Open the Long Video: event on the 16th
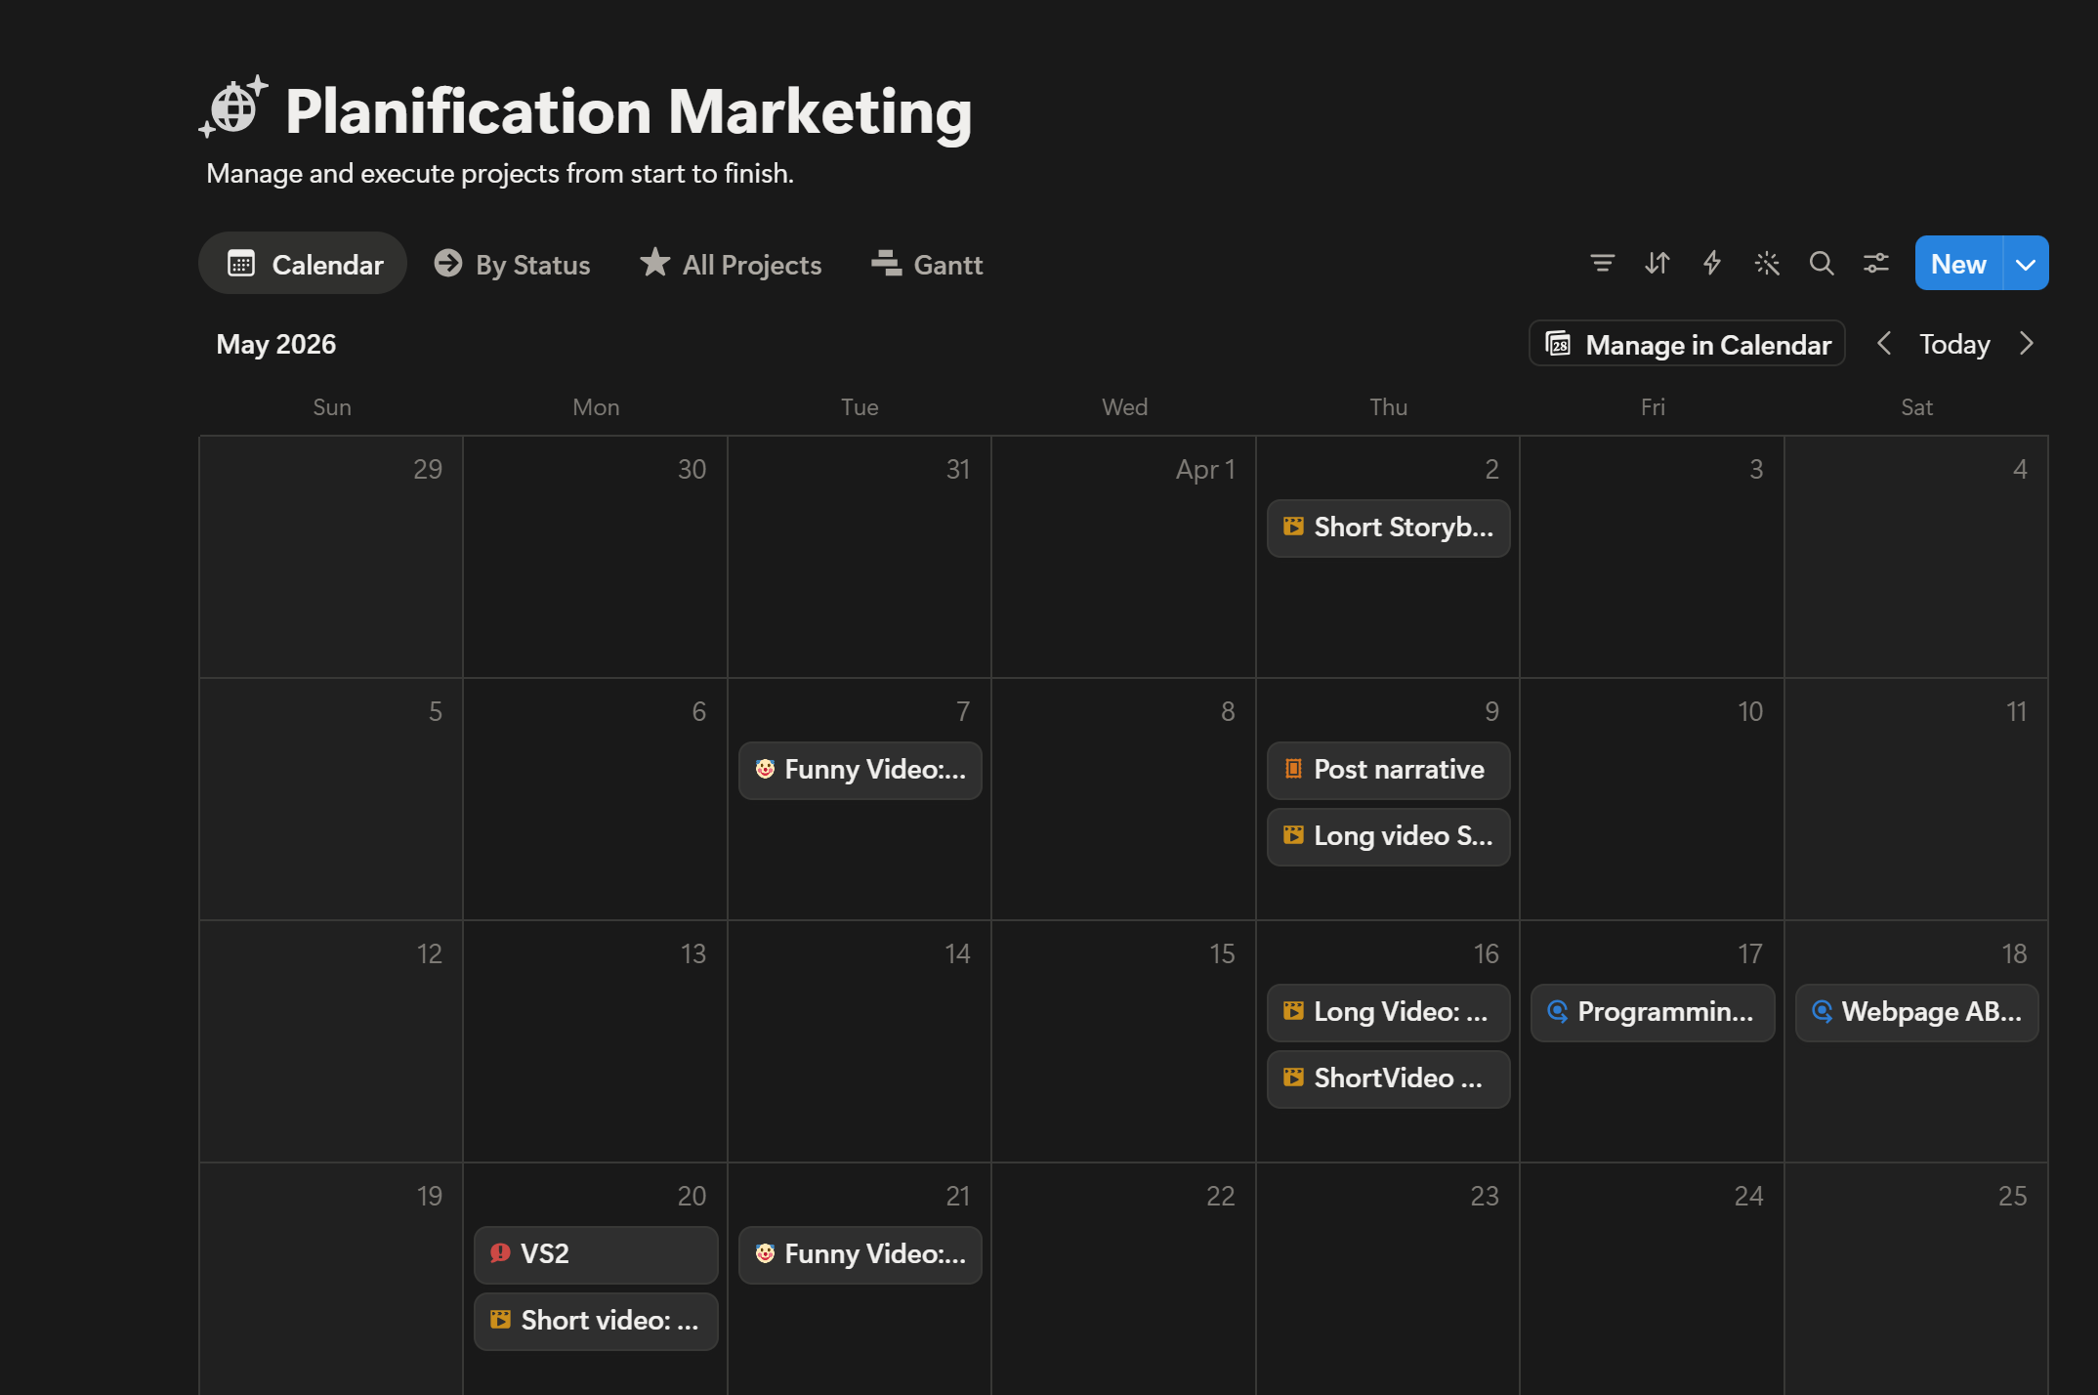This screenshot has height=1395, width=2098. click(x=1388, y=1012)
